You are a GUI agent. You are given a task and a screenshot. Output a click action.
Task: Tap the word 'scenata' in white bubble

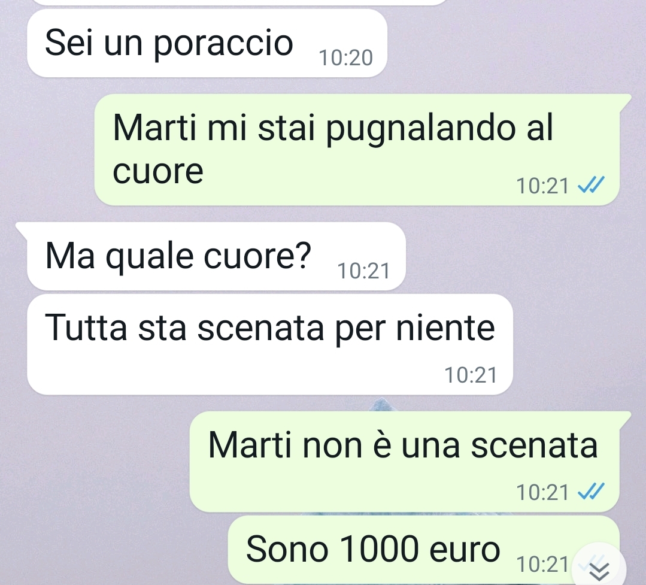coord(260,328)
